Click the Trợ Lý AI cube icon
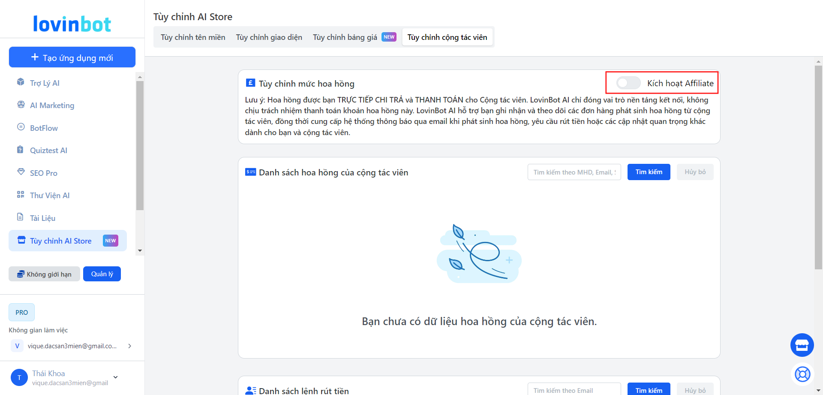Viewport: 823px width, 395px height. tap(21, 82)
